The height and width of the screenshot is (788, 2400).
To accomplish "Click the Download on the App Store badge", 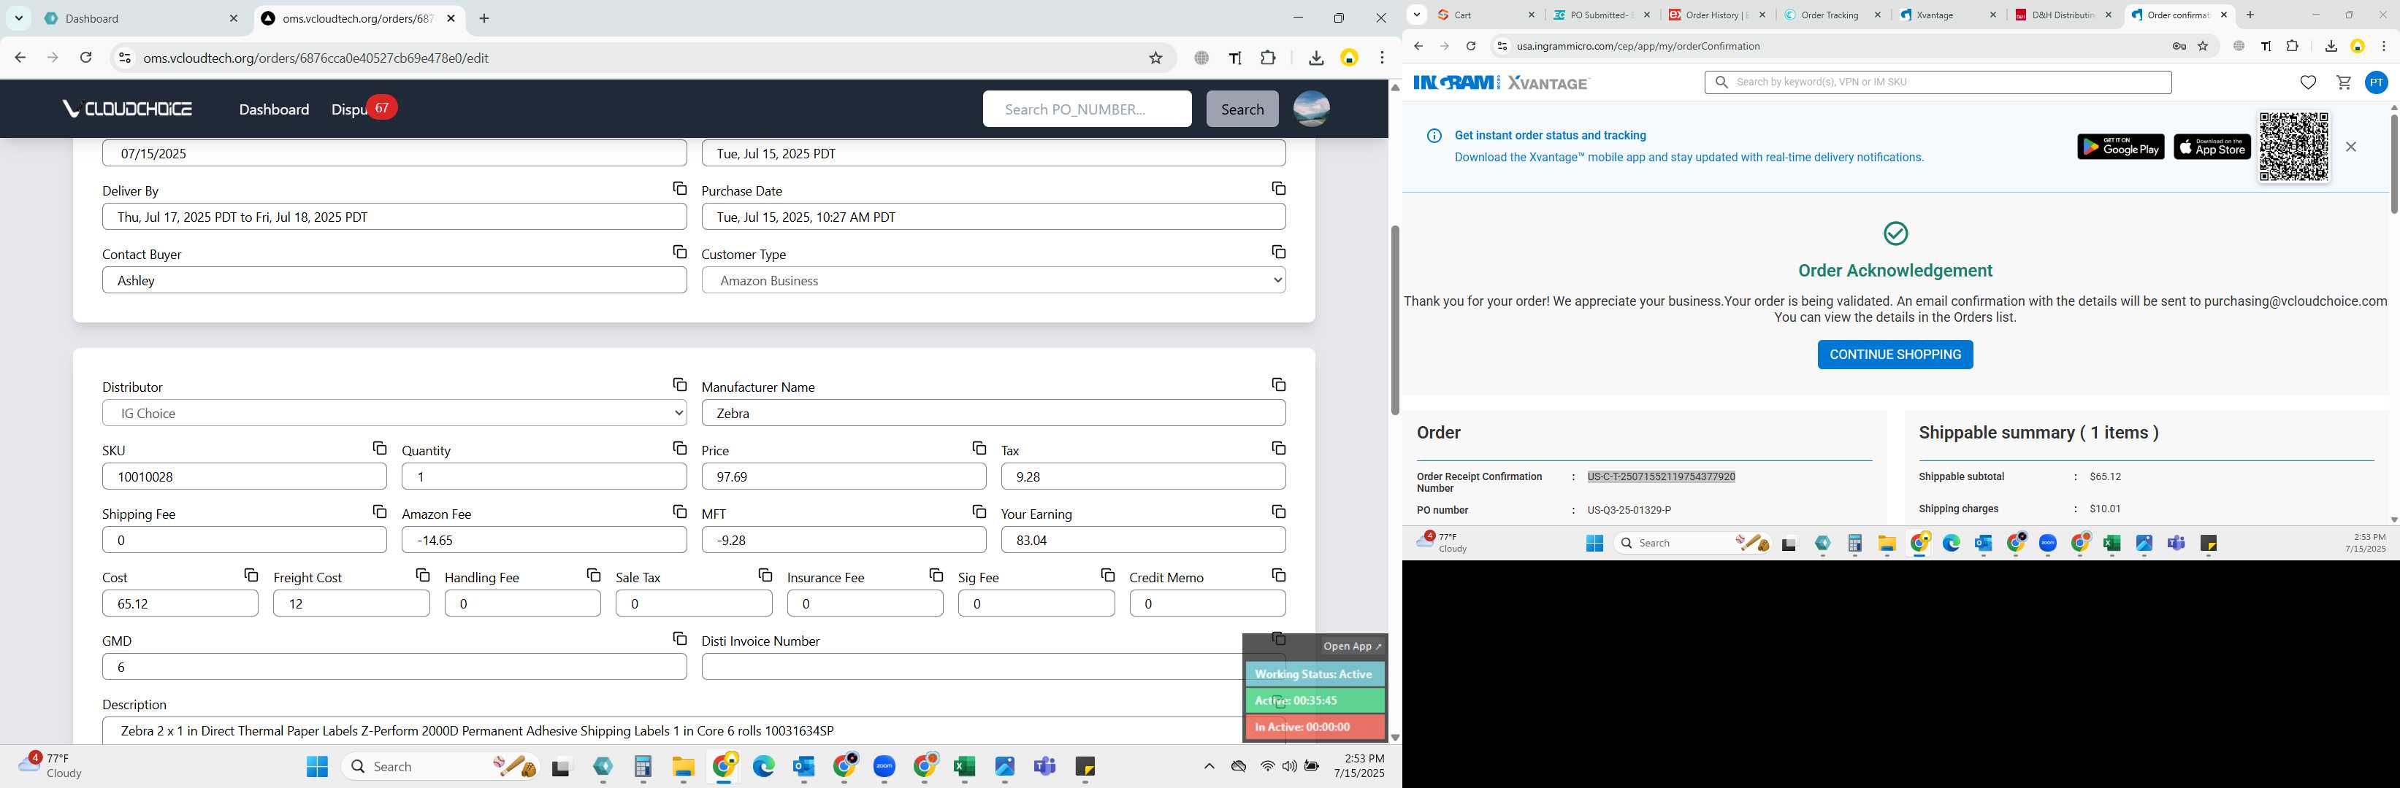I will pyautogui.click(x=2211, y=147).
